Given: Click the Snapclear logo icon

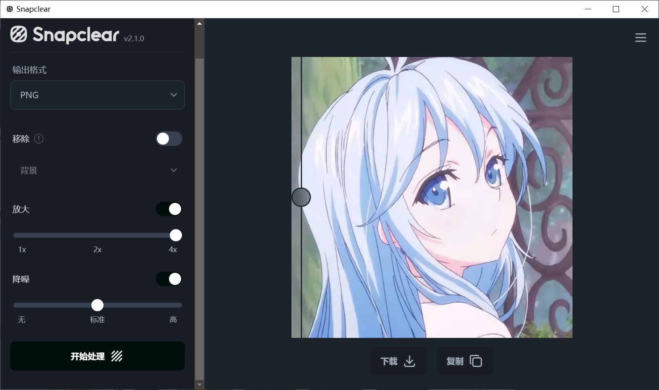Looking at the screenshot, I should 19,34.
